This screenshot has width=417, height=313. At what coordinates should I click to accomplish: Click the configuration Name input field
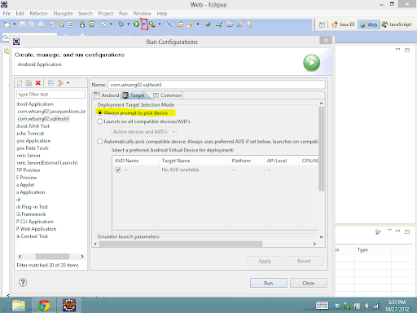pyautogui.click(x=217, y=85)
